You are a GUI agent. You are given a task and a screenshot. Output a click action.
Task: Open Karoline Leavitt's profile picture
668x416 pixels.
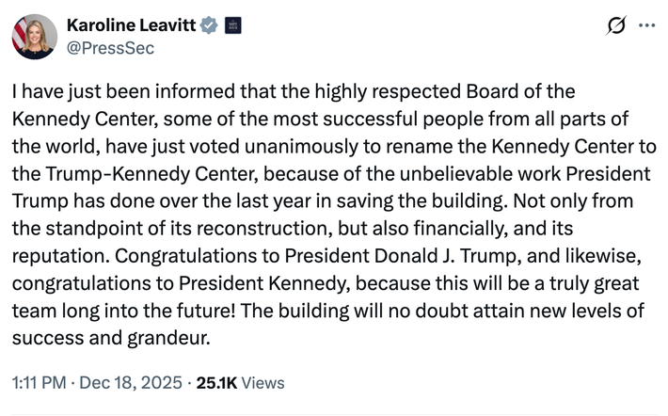pos(34,36)
